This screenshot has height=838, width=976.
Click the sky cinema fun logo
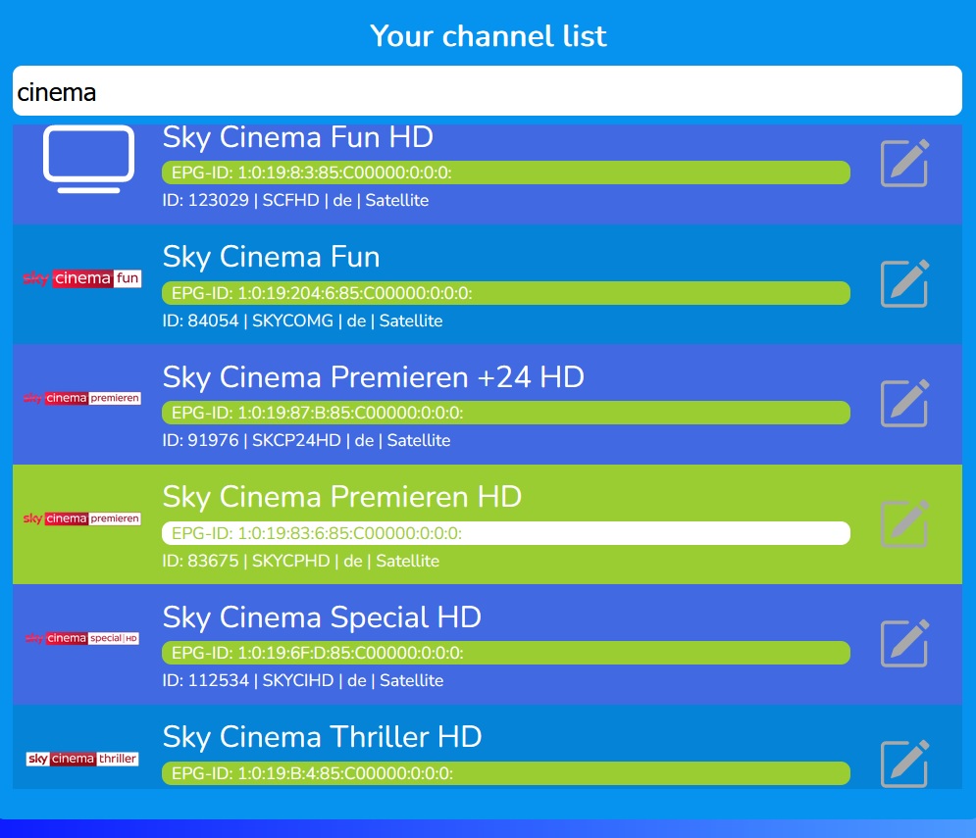tap(81, 278)
